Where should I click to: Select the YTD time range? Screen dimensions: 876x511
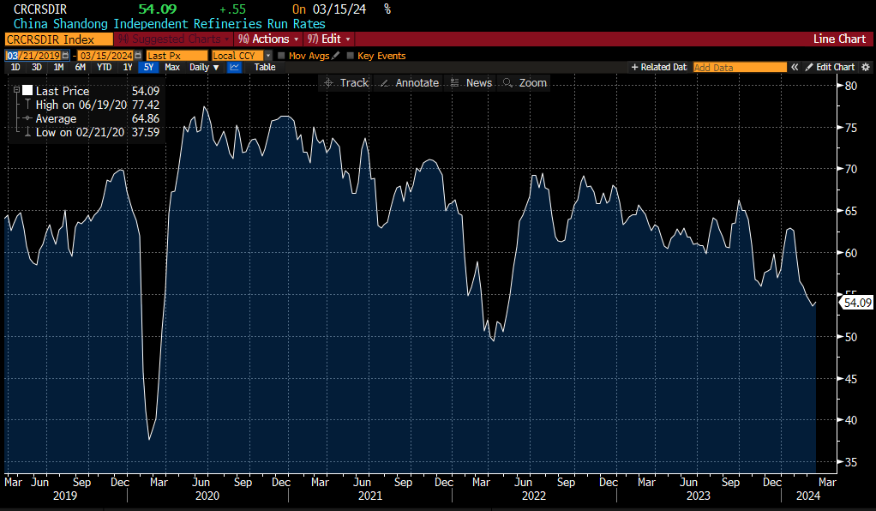(104, 67)
